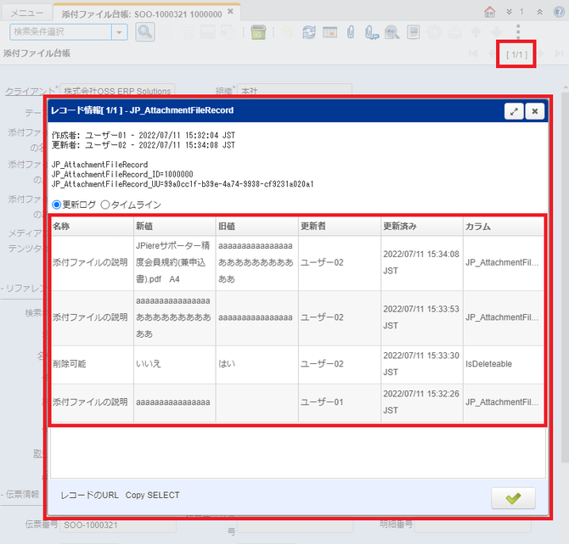Click the print icon in the toolbar

tap(454, 32)
